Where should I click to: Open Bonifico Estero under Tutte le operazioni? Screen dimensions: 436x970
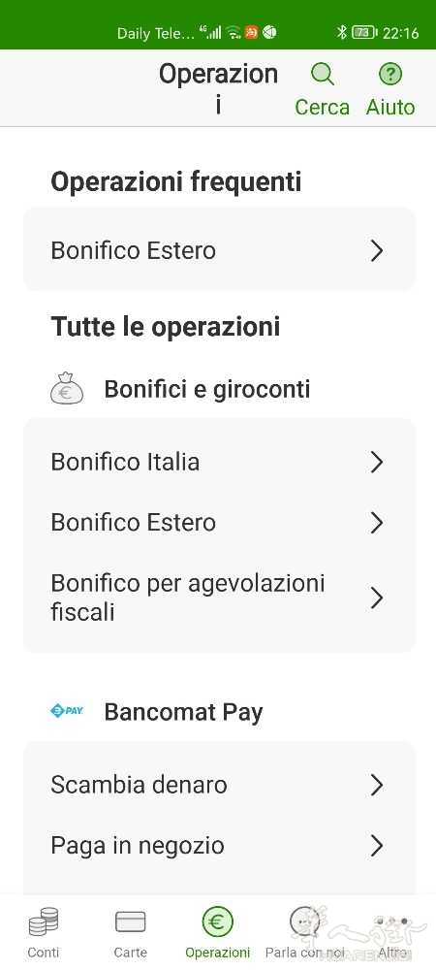[219, 523]
